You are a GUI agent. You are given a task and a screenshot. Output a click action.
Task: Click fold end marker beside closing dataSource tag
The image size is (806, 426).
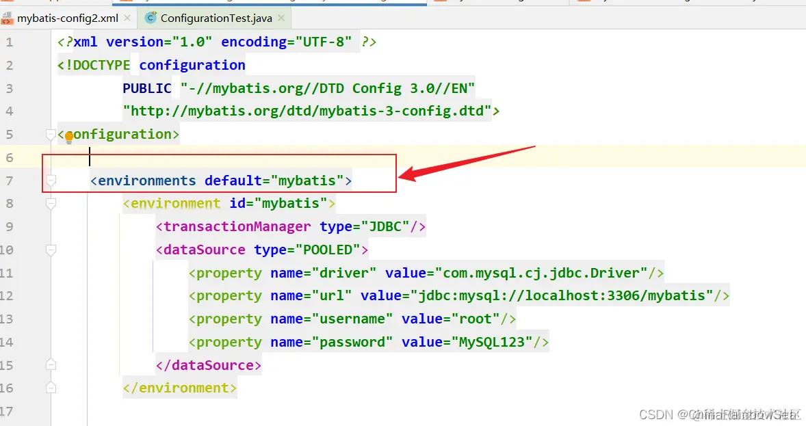tap(51, 365)
